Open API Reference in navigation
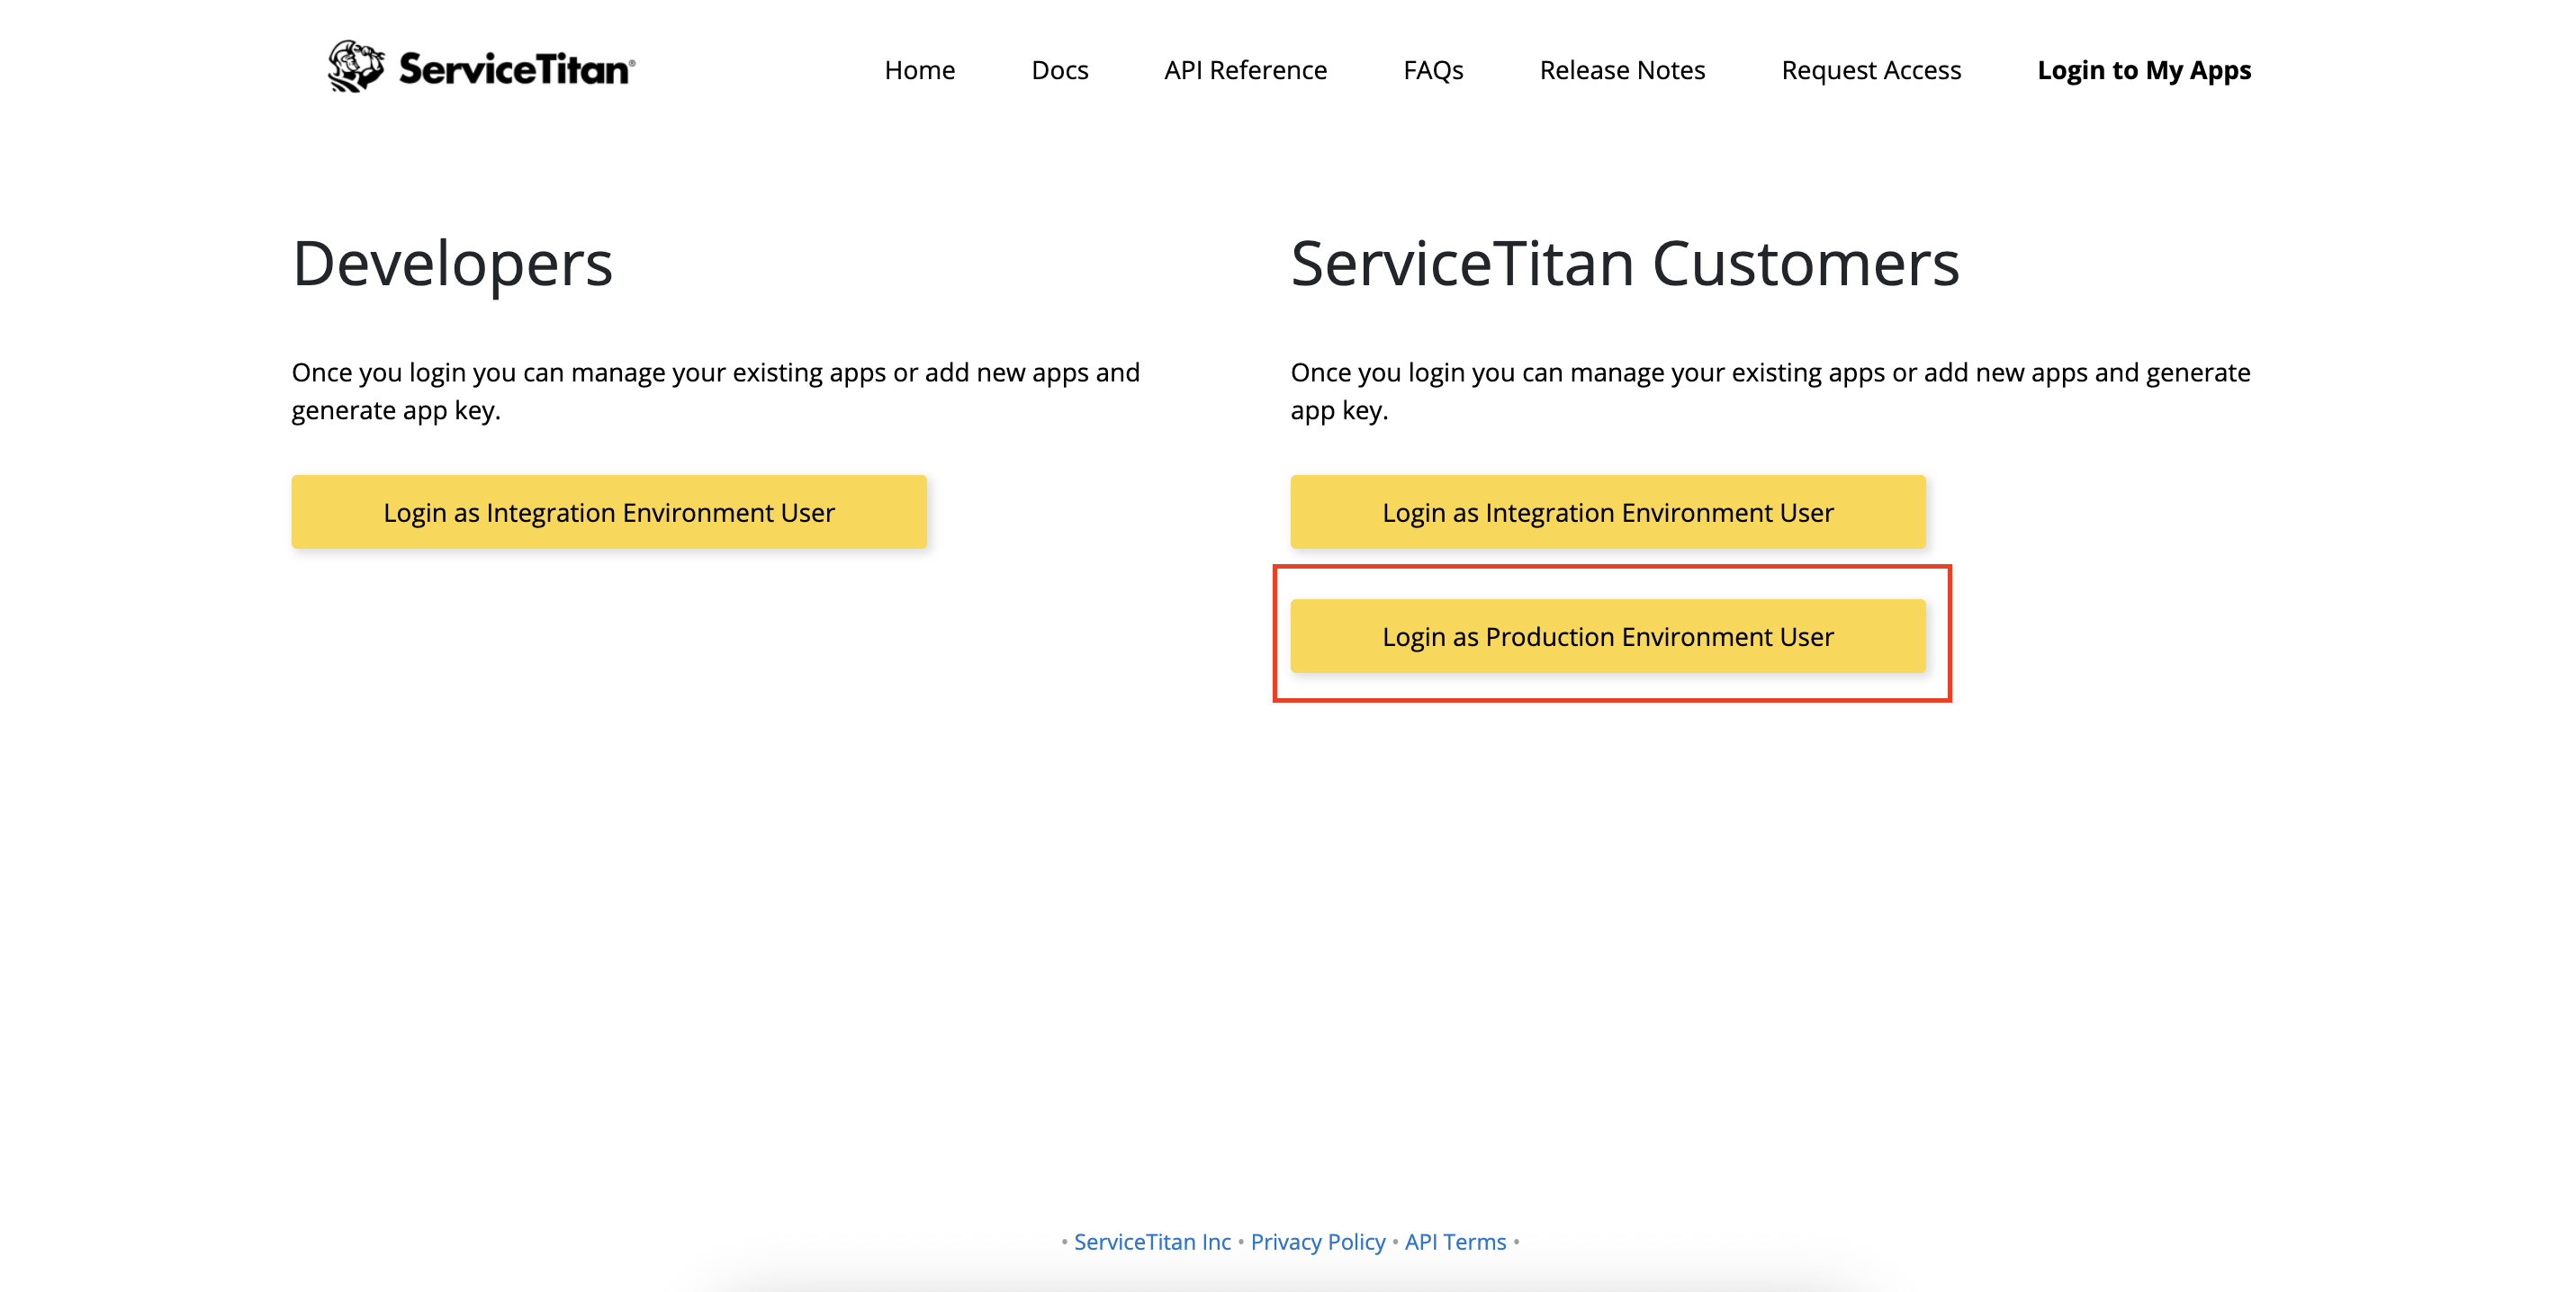The height and width of the screenshot is (1292, 2576). pos(1245,70)
